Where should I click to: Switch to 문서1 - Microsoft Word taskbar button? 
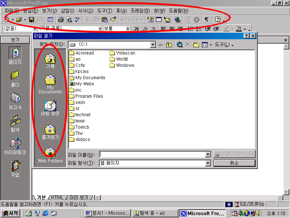(108, 213)
